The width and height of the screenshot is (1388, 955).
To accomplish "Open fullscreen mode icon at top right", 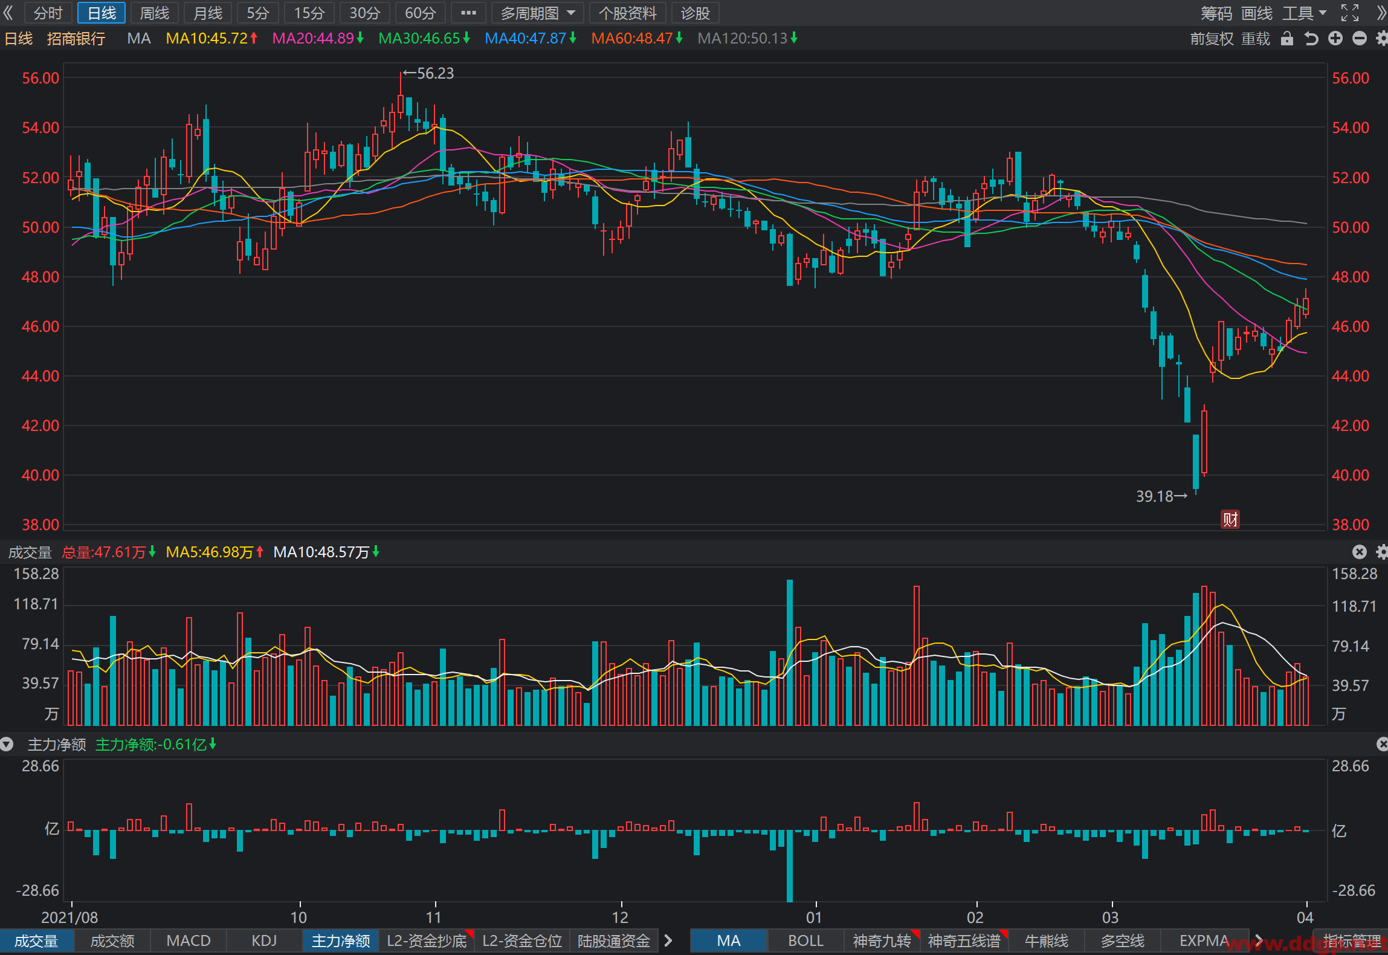I will point(1350,13).
